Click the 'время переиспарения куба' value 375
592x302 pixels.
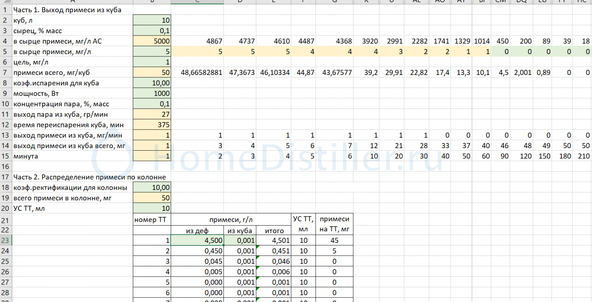152,125
